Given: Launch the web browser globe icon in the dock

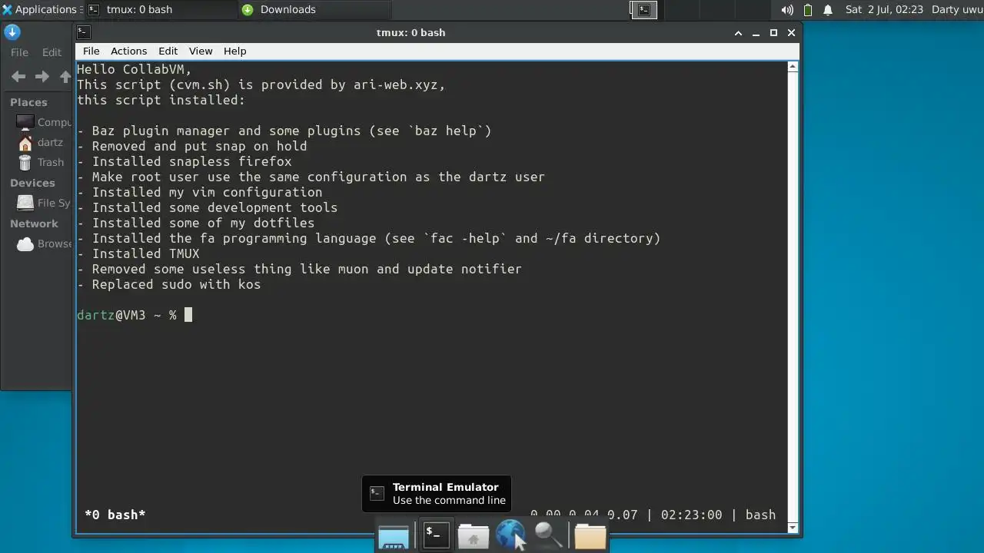Looking at the screenshot, I should [510, 535].
